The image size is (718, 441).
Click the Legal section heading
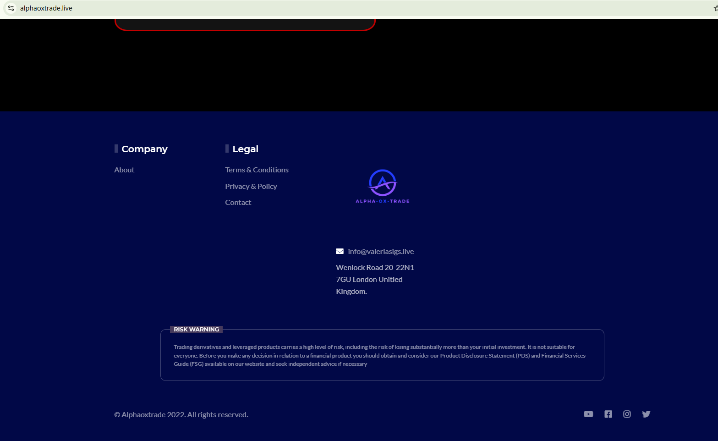click(x=245, y=149)
